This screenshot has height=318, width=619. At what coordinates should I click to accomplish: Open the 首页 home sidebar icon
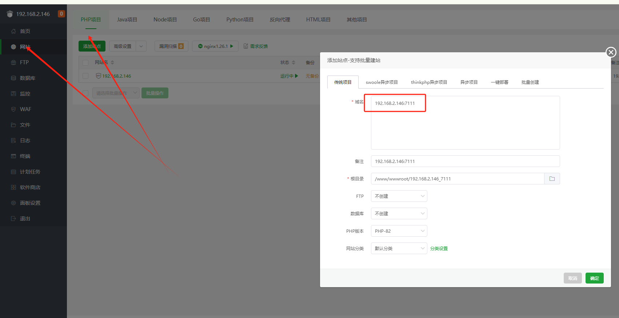click(x=13, y=31)
